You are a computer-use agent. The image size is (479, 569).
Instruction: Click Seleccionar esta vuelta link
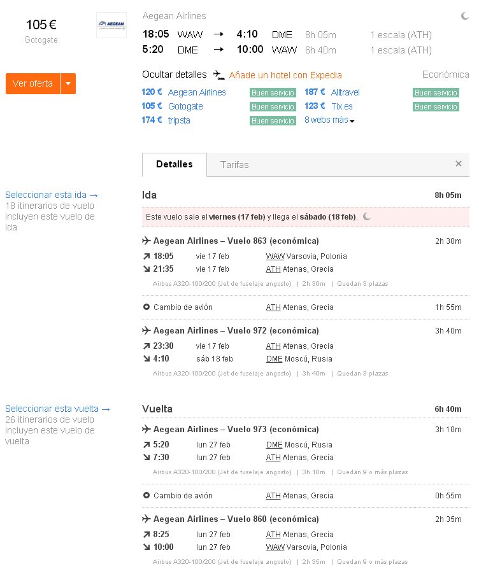pos(57,409)
